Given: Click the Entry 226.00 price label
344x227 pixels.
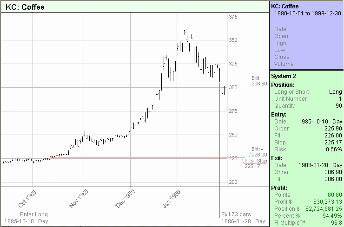Looking at the screenshot, I should [x=258, y=152].
